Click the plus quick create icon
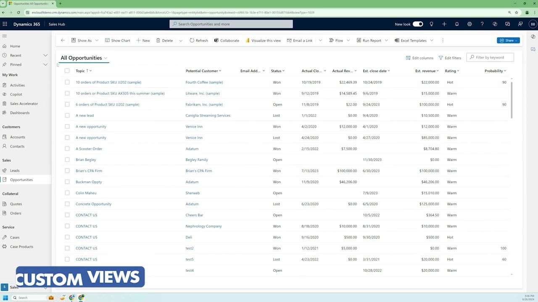 [x=444, y=24]
